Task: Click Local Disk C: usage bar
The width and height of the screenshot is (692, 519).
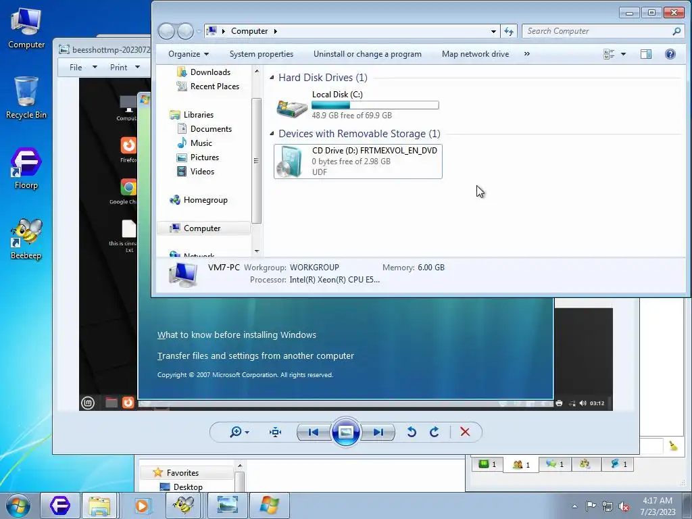Action: click(375, 105)
